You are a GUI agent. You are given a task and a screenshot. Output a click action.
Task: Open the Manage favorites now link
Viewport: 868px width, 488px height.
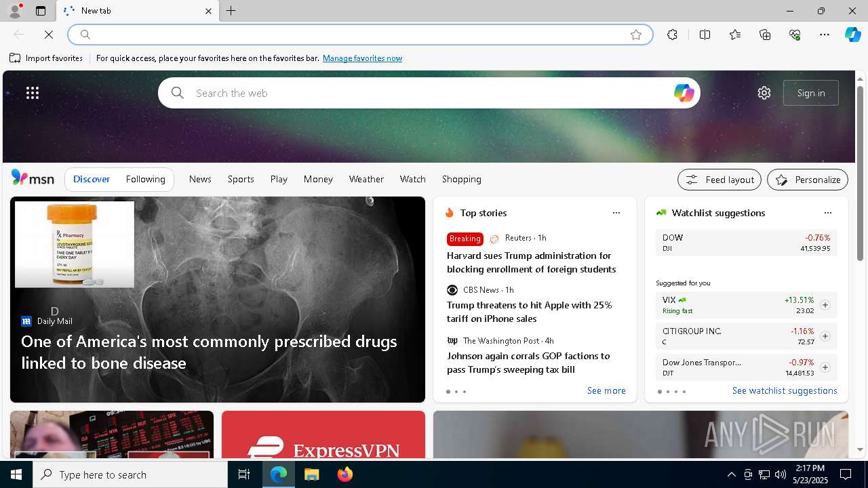tap(362, 58)
